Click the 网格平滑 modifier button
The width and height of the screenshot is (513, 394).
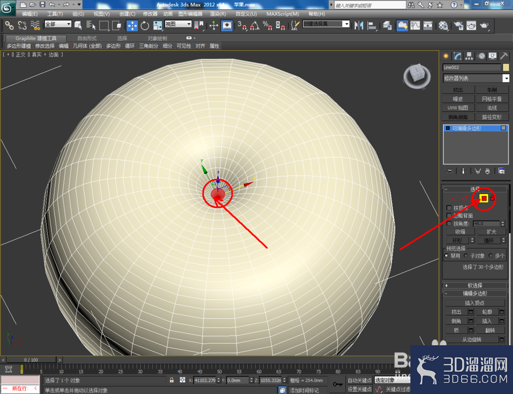click(492, 99)
